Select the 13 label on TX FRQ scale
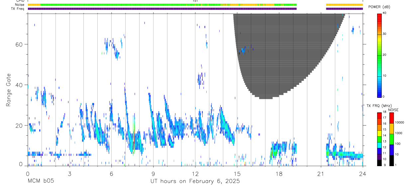The width and height of the screenshot is (408, 188). pos(384,141)
